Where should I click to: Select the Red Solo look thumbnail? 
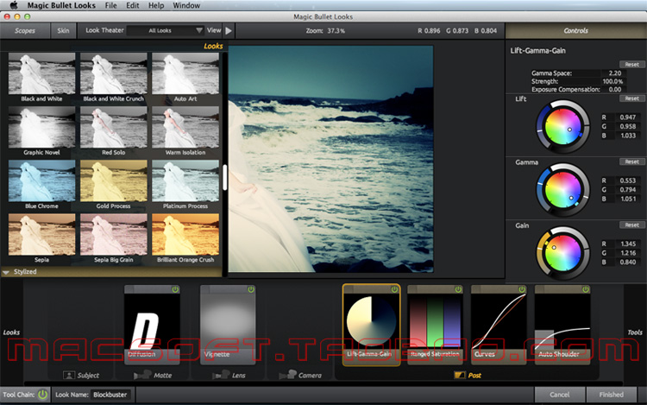(x=114, y=127)
